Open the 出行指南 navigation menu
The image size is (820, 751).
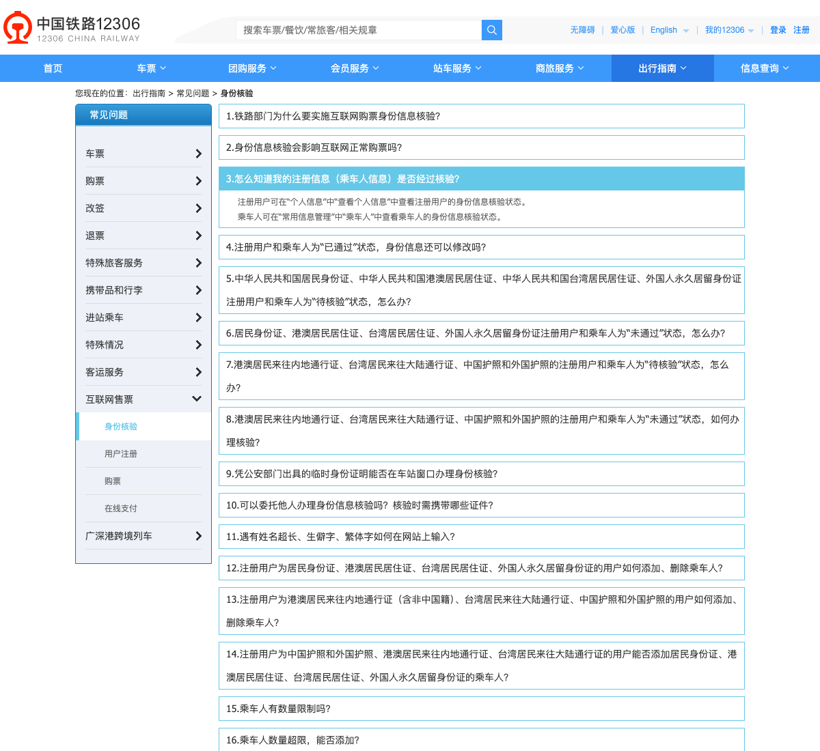pos(663,68)
